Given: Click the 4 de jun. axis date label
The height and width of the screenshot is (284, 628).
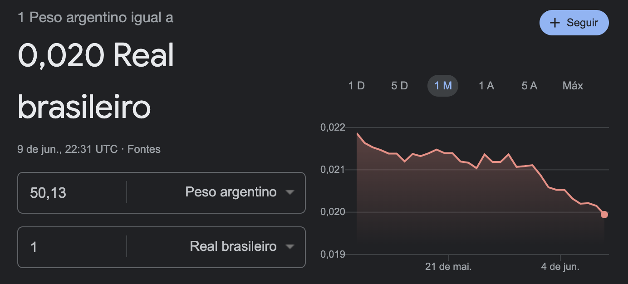Looking at the screenshot, I should click(x=560, y=267).
